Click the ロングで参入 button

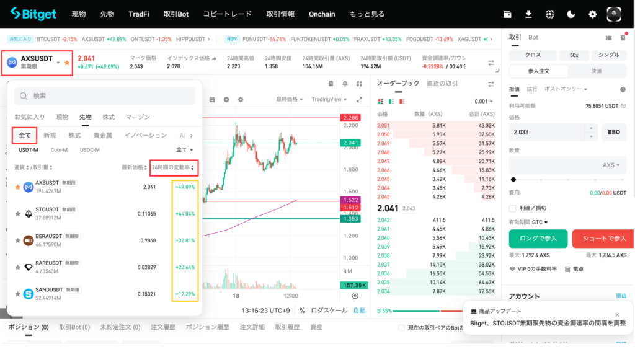click(x=538, y=239)
